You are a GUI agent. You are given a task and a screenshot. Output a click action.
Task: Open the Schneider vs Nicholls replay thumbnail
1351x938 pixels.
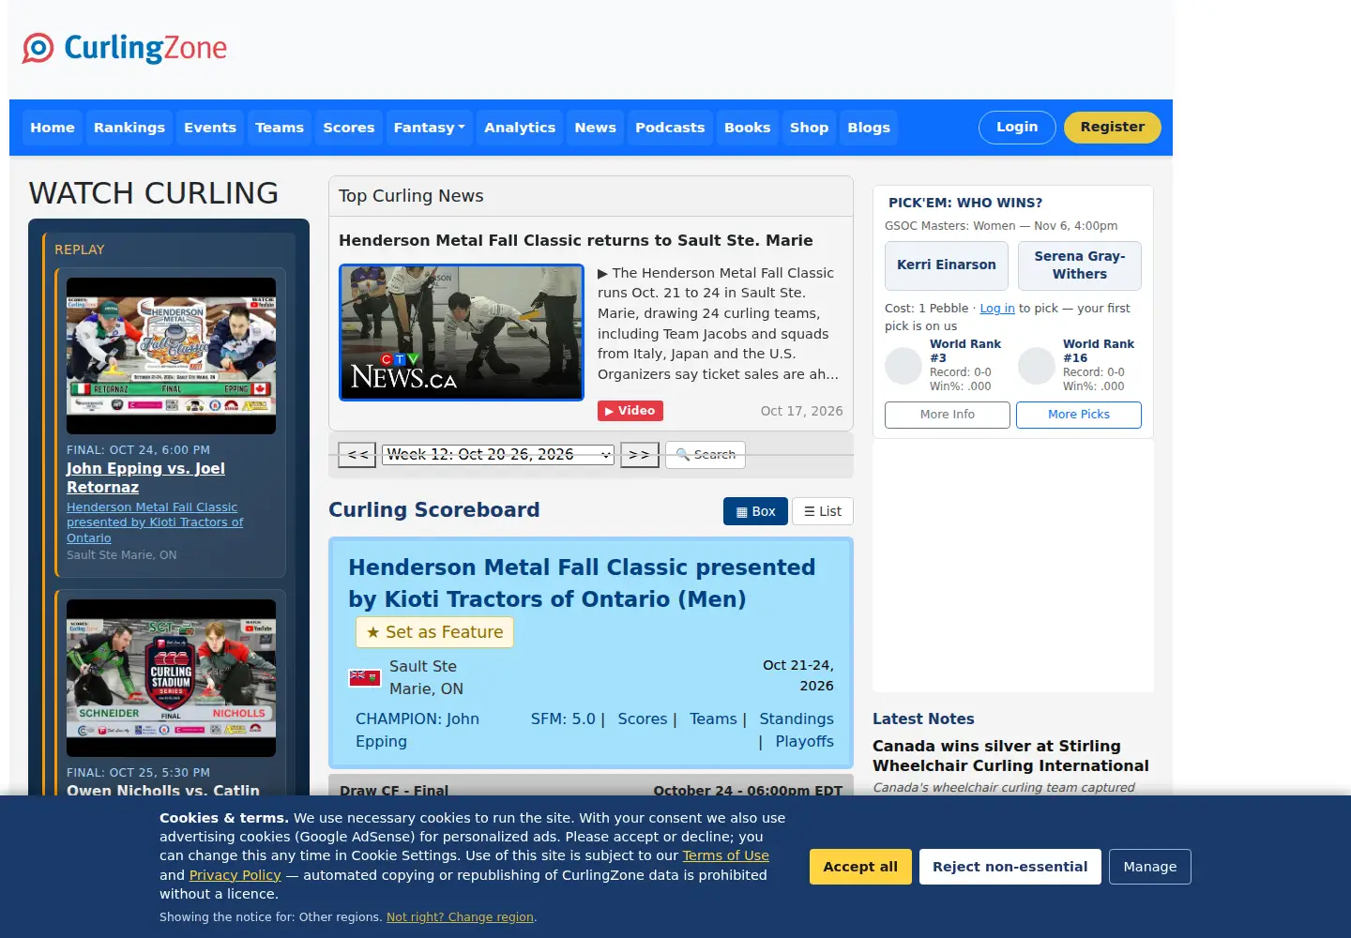click(171, 678)
